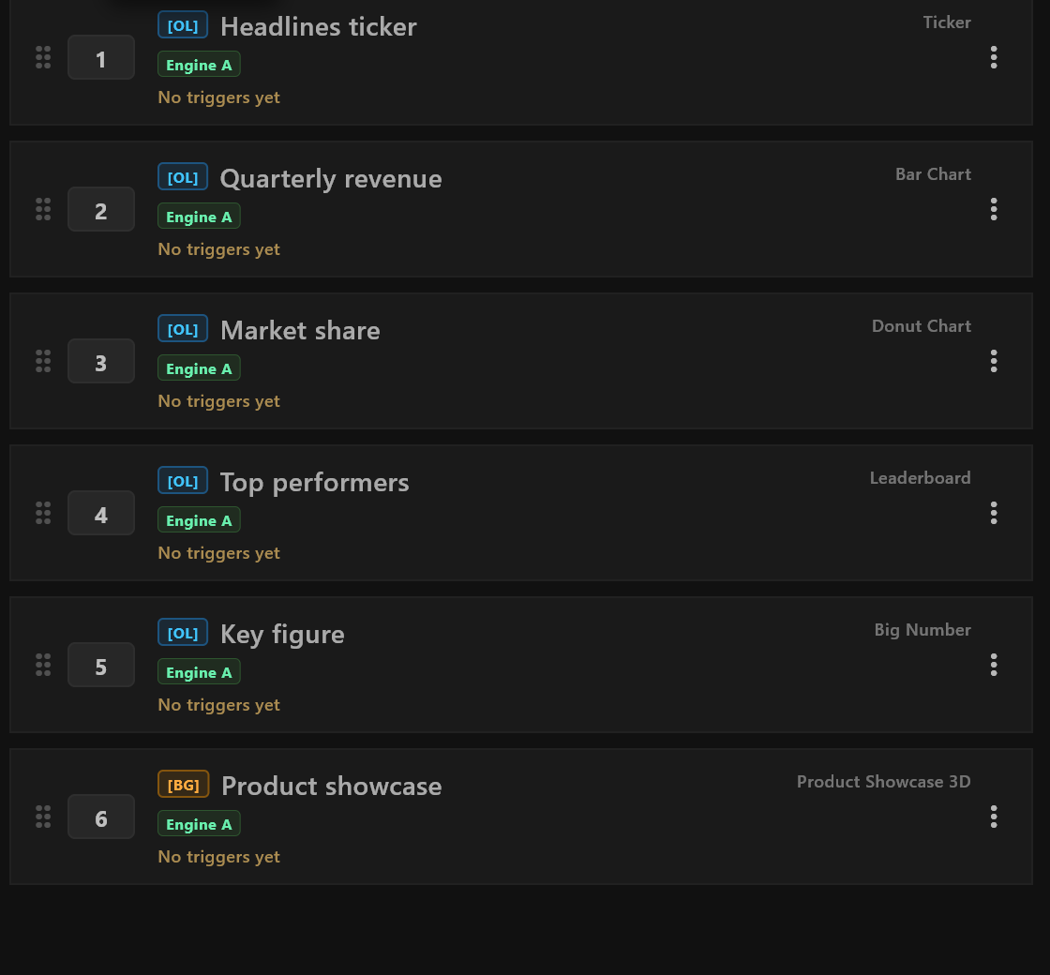This screenshot has height=975, width=1050.
Task: Open three-dot menu for Key figure
Action: tap(994, 665)
